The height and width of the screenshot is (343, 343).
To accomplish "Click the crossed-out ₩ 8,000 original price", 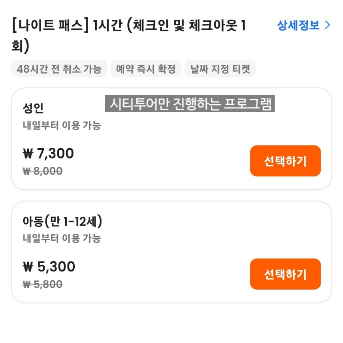I will coord(43,171).
